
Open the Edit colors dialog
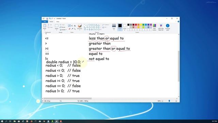[x=154, y=27]
